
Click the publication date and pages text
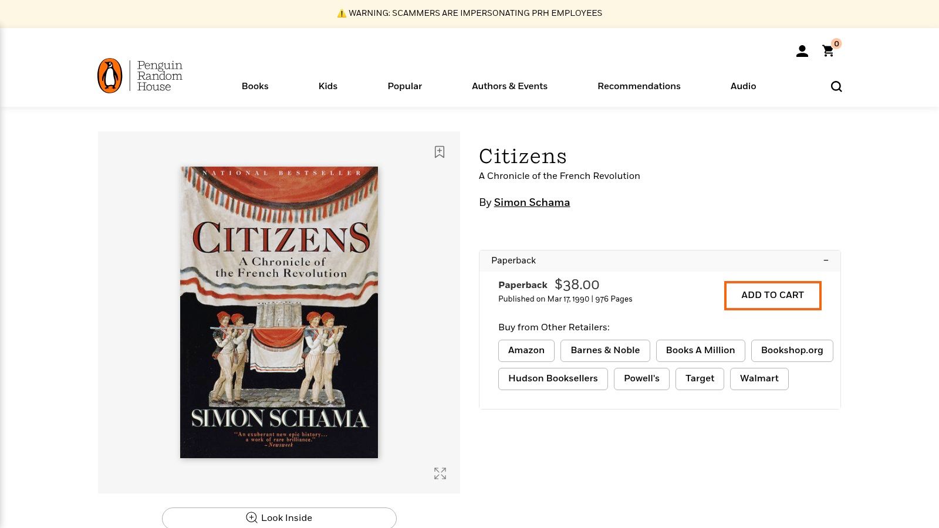pyautogui.click(x=565, y=299)
